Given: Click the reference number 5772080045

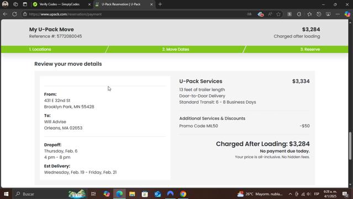Looking at the screenshot, I should click(70, 36).
